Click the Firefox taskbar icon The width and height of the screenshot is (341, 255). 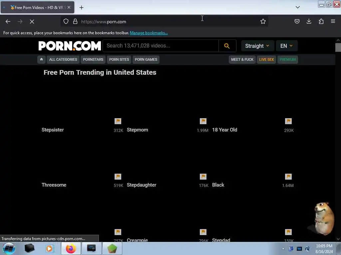pyautogui.click(x=71, y=248)
